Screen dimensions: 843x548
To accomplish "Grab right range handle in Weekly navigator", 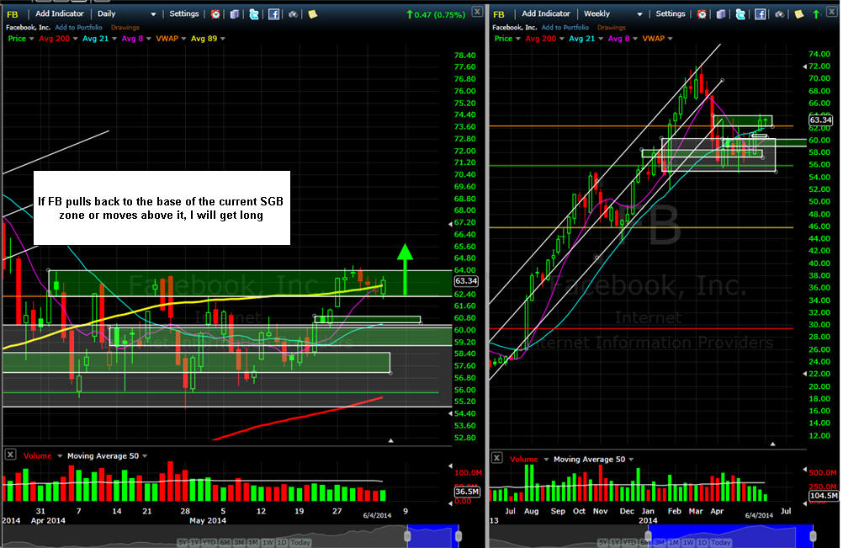I will 813,536.
